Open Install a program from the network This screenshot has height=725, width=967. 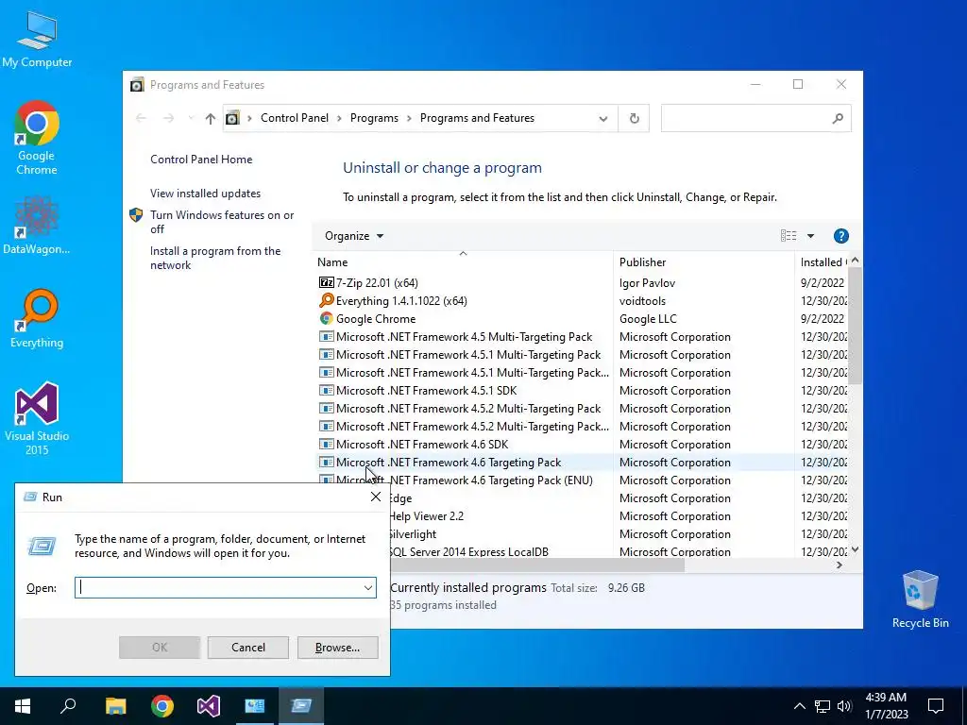pyautogui.click(x=215, y=258)
